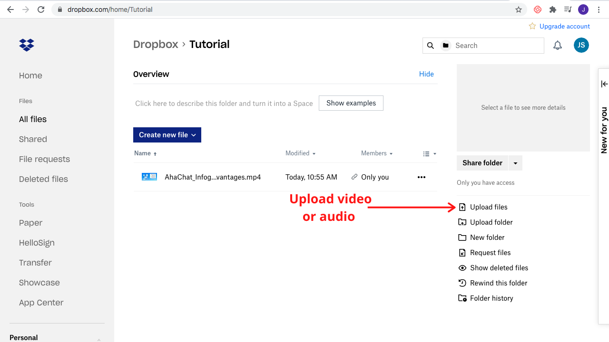Open the JS account avatar menu
Image resolution: width=609 pixels, height=342 pixels.
click(x=581, y=45)
